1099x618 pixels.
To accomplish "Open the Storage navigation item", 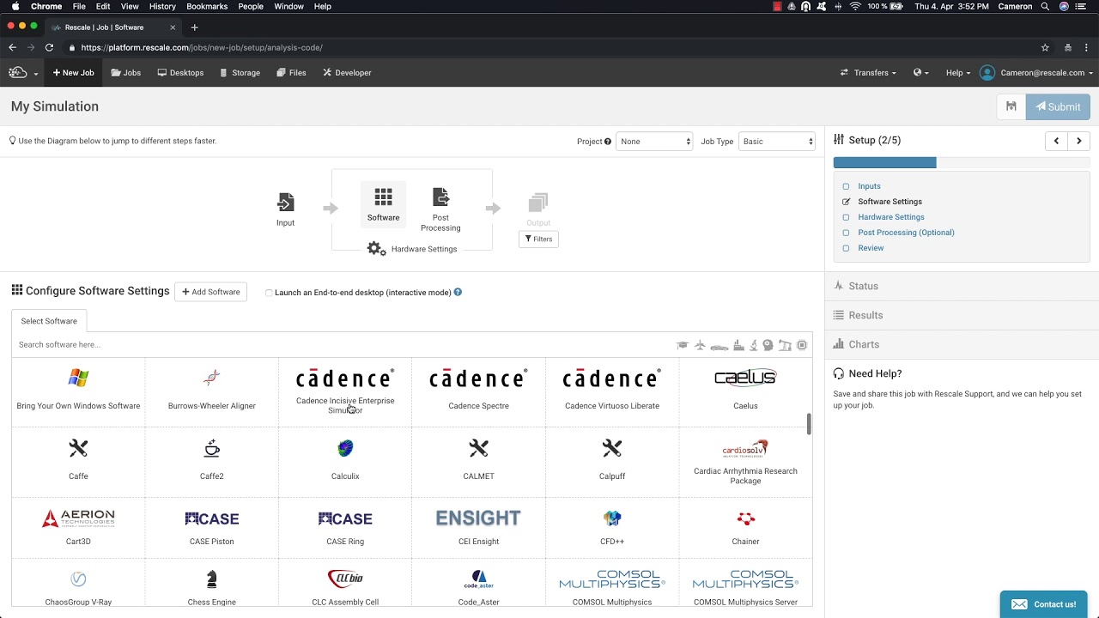I will [240, 73].
